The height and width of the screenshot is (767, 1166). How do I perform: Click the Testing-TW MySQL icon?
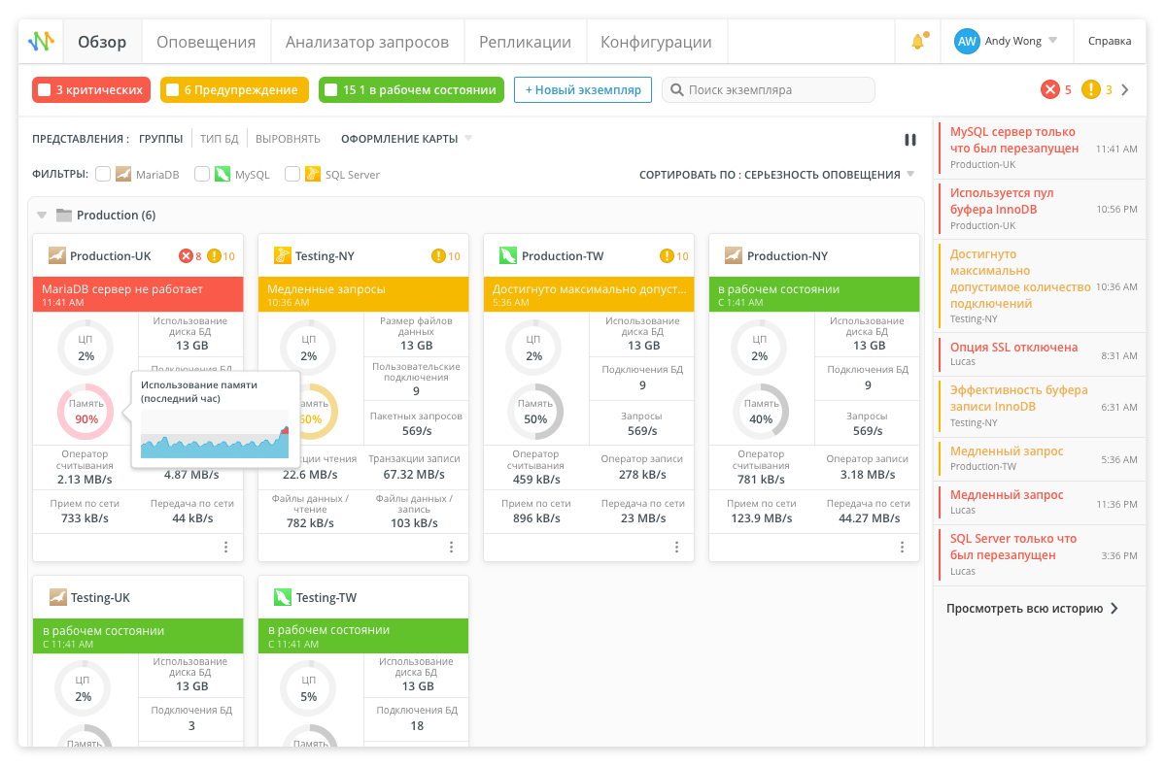(283, 598)
